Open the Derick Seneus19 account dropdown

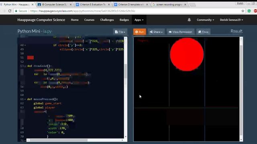[x=231, y=20]
